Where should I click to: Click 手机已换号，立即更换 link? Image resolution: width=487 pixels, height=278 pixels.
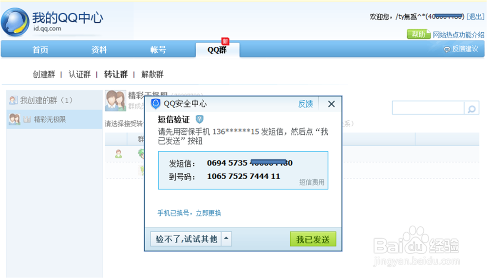[x=189, y=213]
